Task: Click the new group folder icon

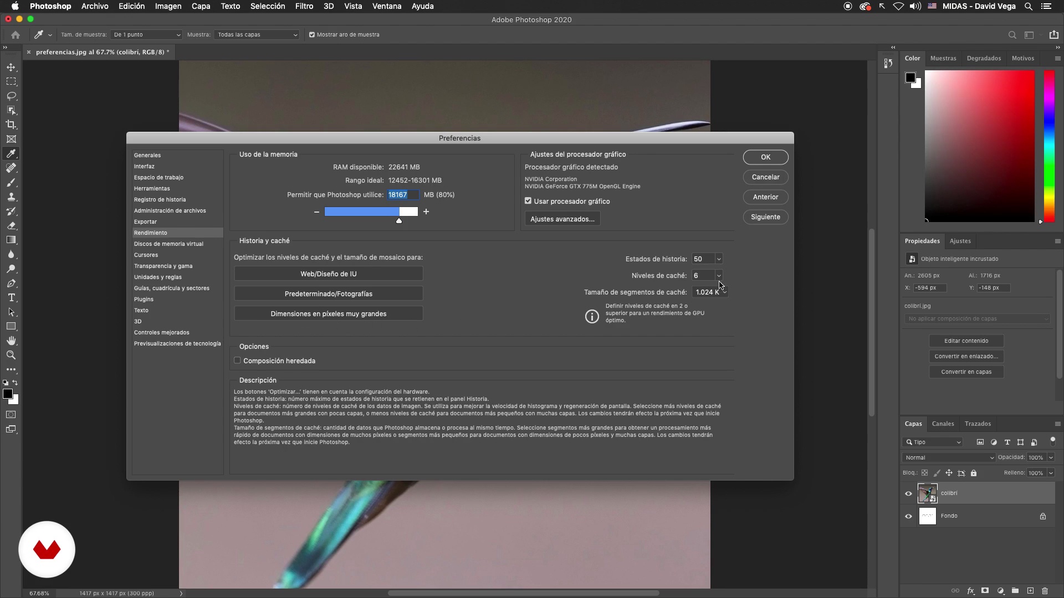Action: click(x=1015, y=591)
